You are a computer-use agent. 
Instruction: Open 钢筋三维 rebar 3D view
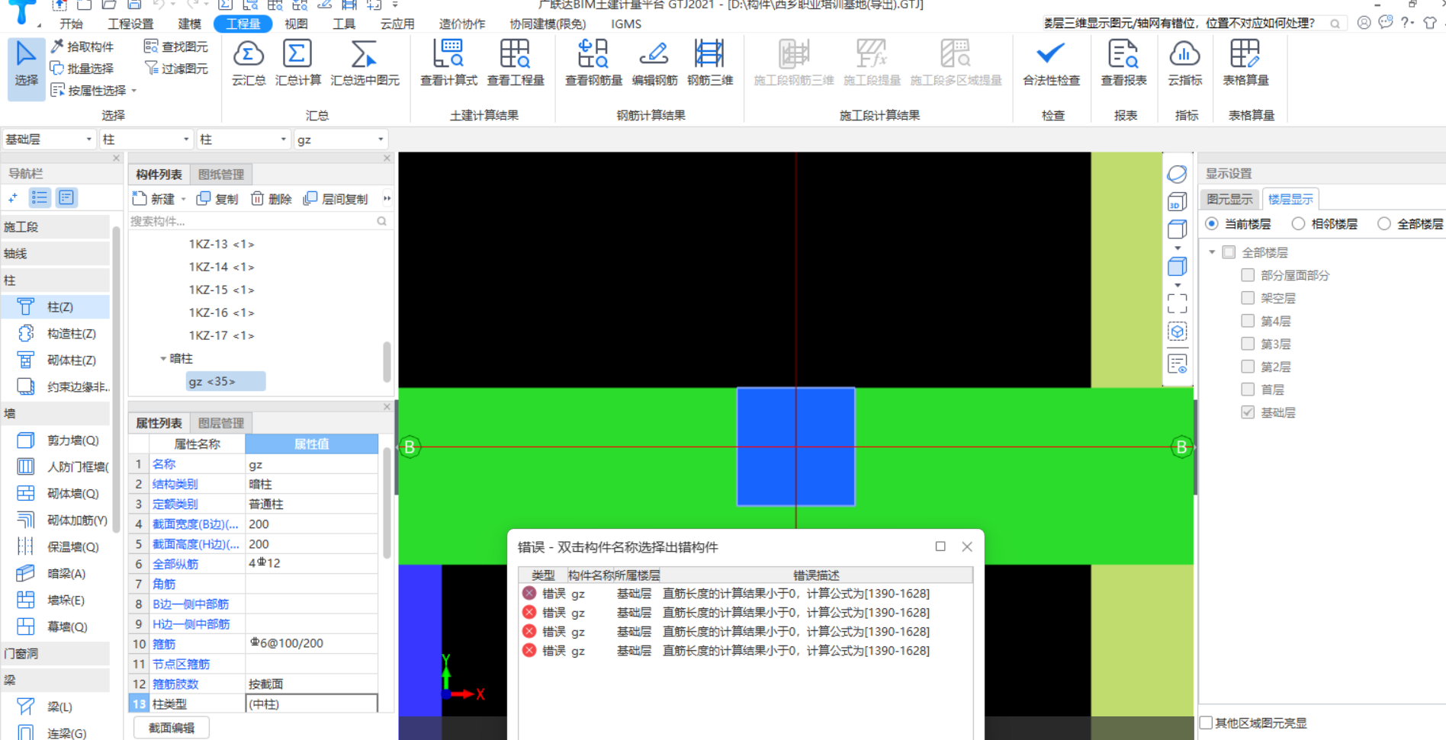click(710, 63)
